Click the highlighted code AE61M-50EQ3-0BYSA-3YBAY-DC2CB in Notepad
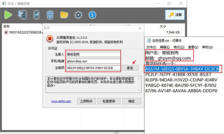Screen dimensions: 224x134 pos(182,69)
